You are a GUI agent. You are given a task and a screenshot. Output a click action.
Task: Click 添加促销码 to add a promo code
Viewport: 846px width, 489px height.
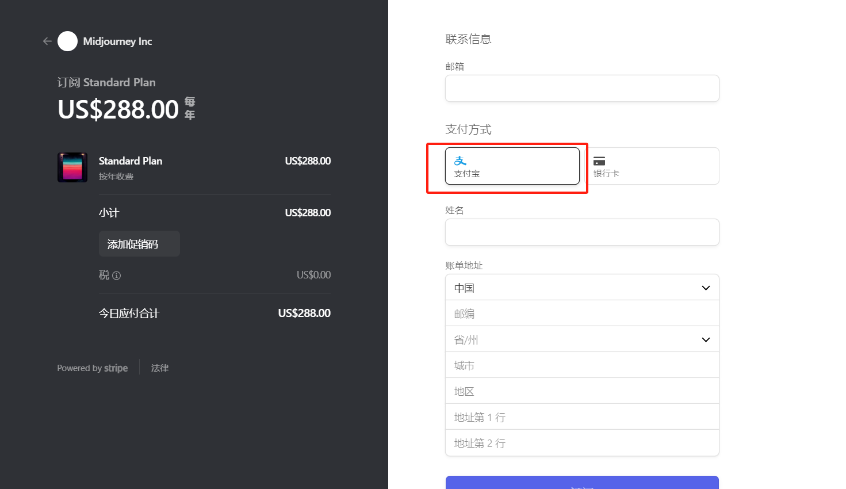point(139,244)
